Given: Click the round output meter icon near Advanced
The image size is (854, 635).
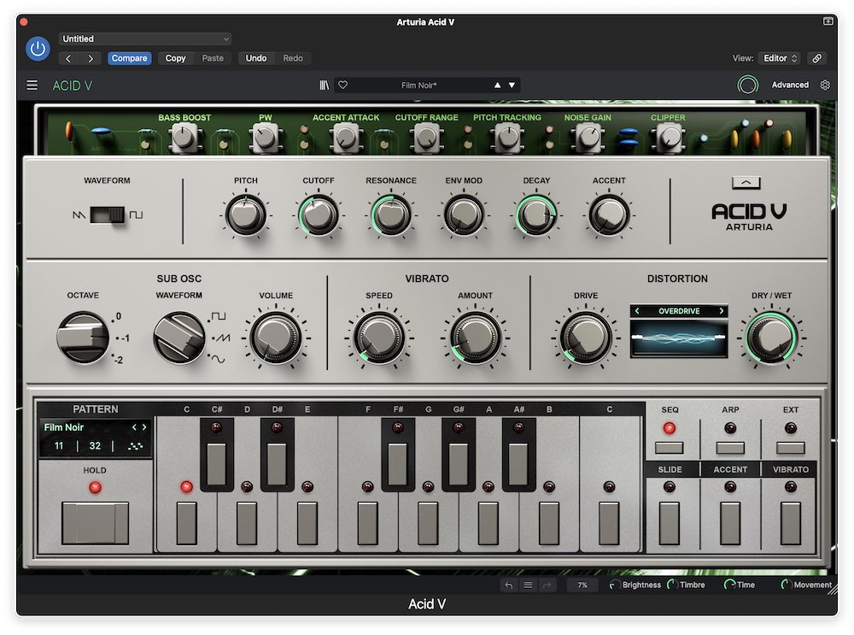Looking at the screenshot, I should pos(748,85).
